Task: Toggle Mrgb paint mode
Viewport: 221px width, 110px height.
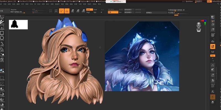Action: (x=88, y=12)
